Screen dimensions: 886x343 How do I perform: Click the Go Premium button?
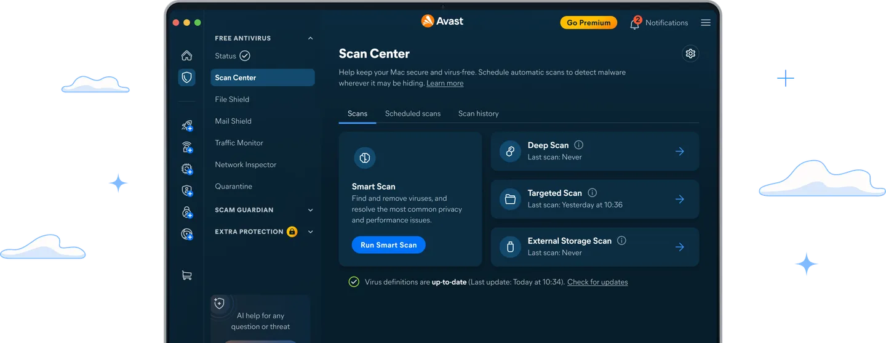click(x=588, y=23)
